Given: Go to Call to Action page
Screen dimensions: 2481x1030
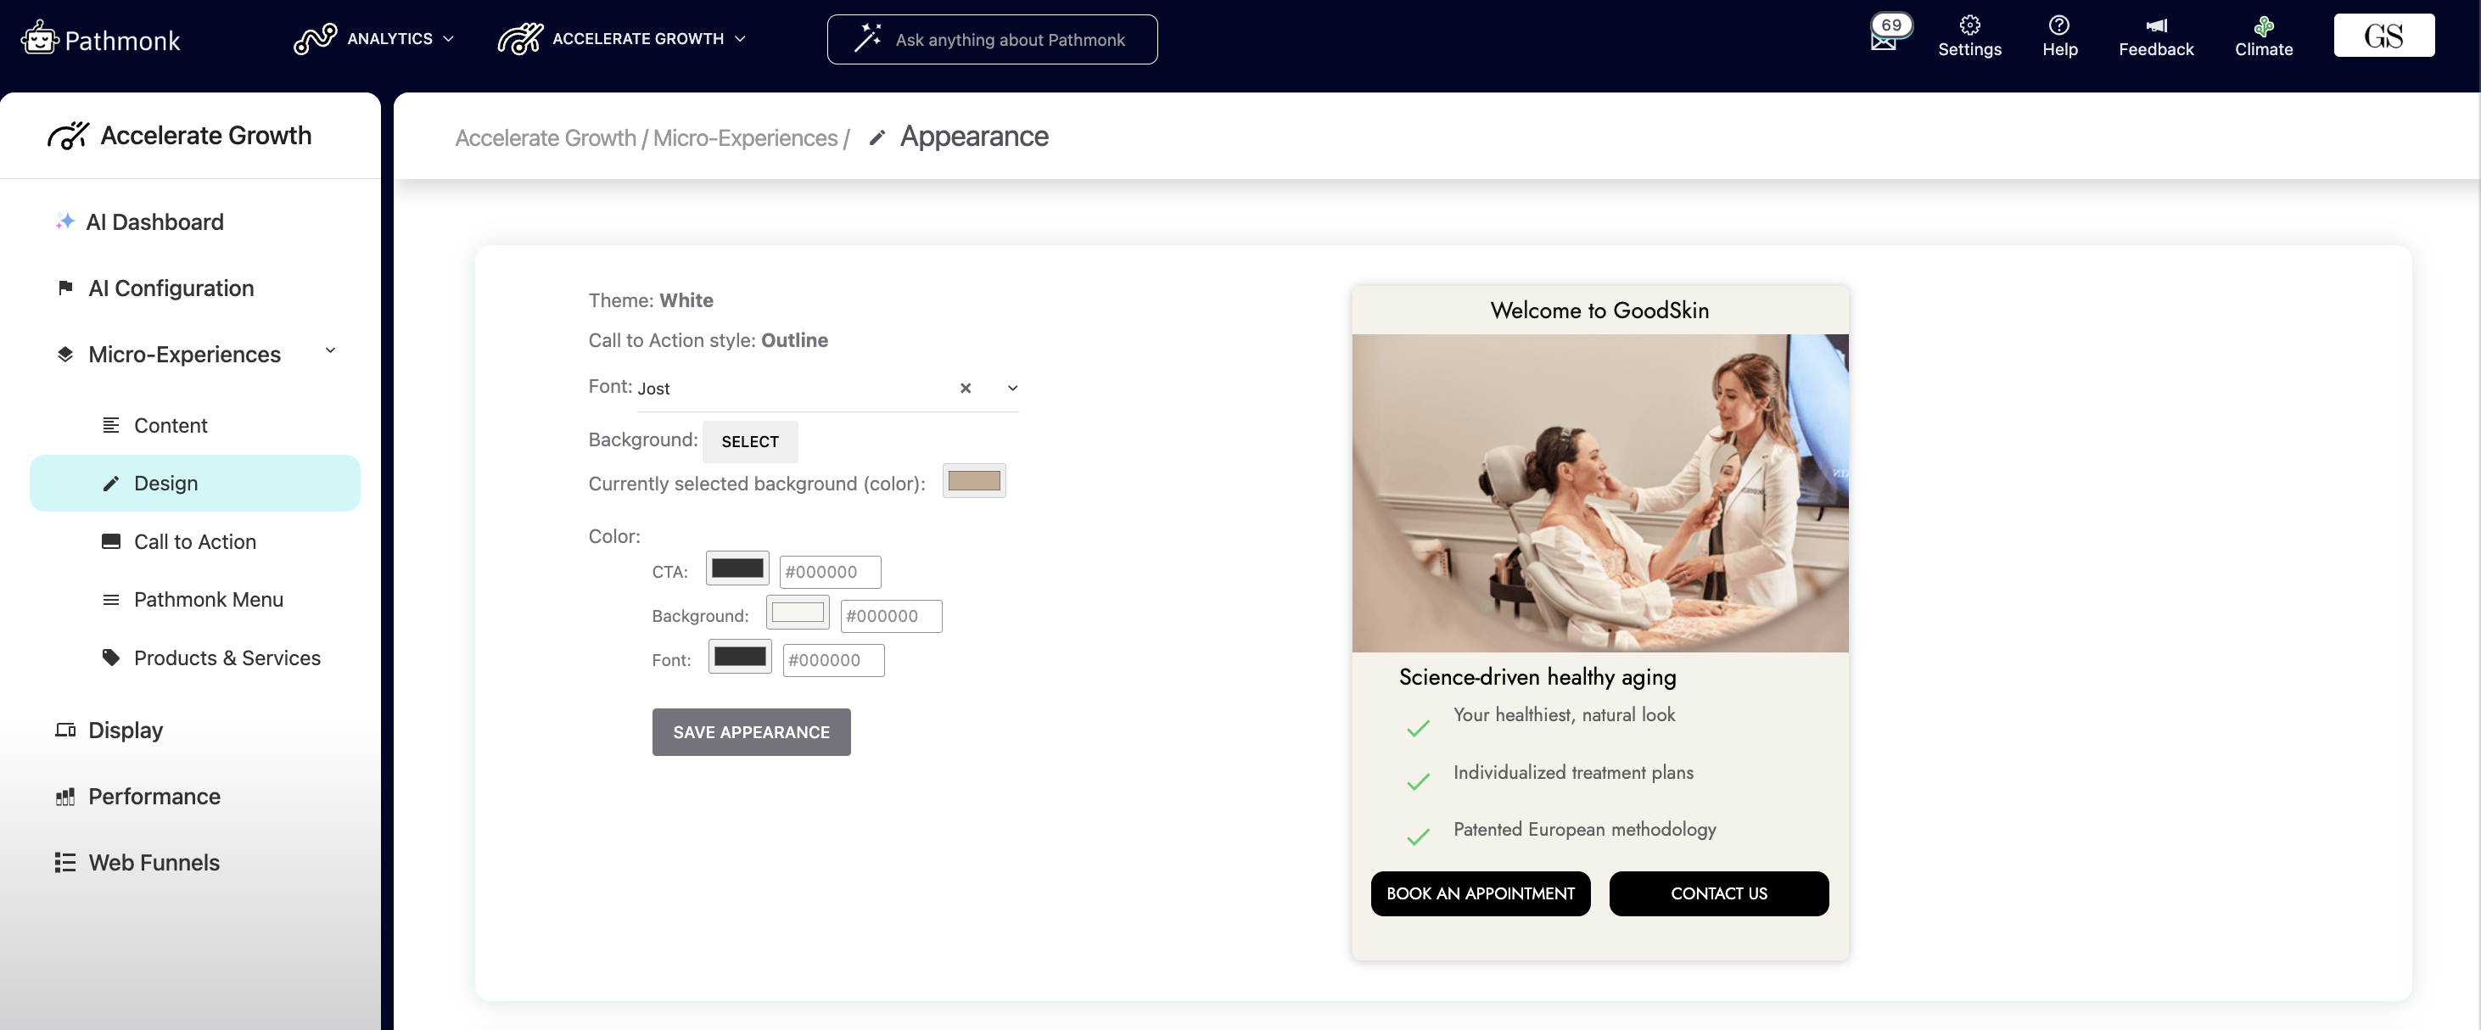Looking at the screenshot, I should [x=194, y=542].
